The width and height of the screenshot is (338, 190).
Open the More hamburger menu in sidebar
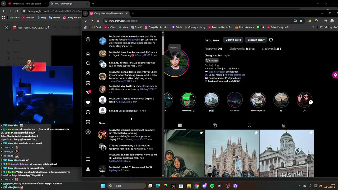[x=88, y=159]
